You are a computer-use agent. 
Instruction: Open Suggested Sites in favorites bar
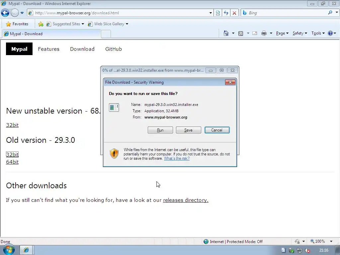tap(65, 24)
